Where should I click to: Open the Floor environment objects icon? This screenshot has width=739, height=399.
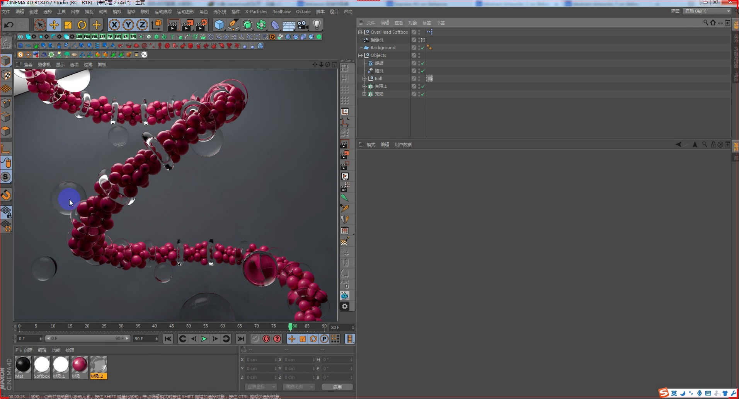289,25
